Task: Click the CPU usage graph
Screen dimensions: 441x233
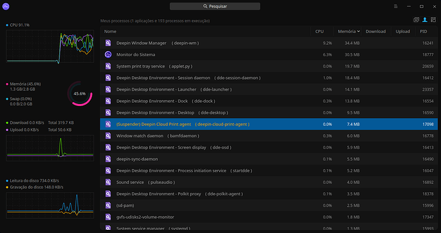Action: [50, 47]
